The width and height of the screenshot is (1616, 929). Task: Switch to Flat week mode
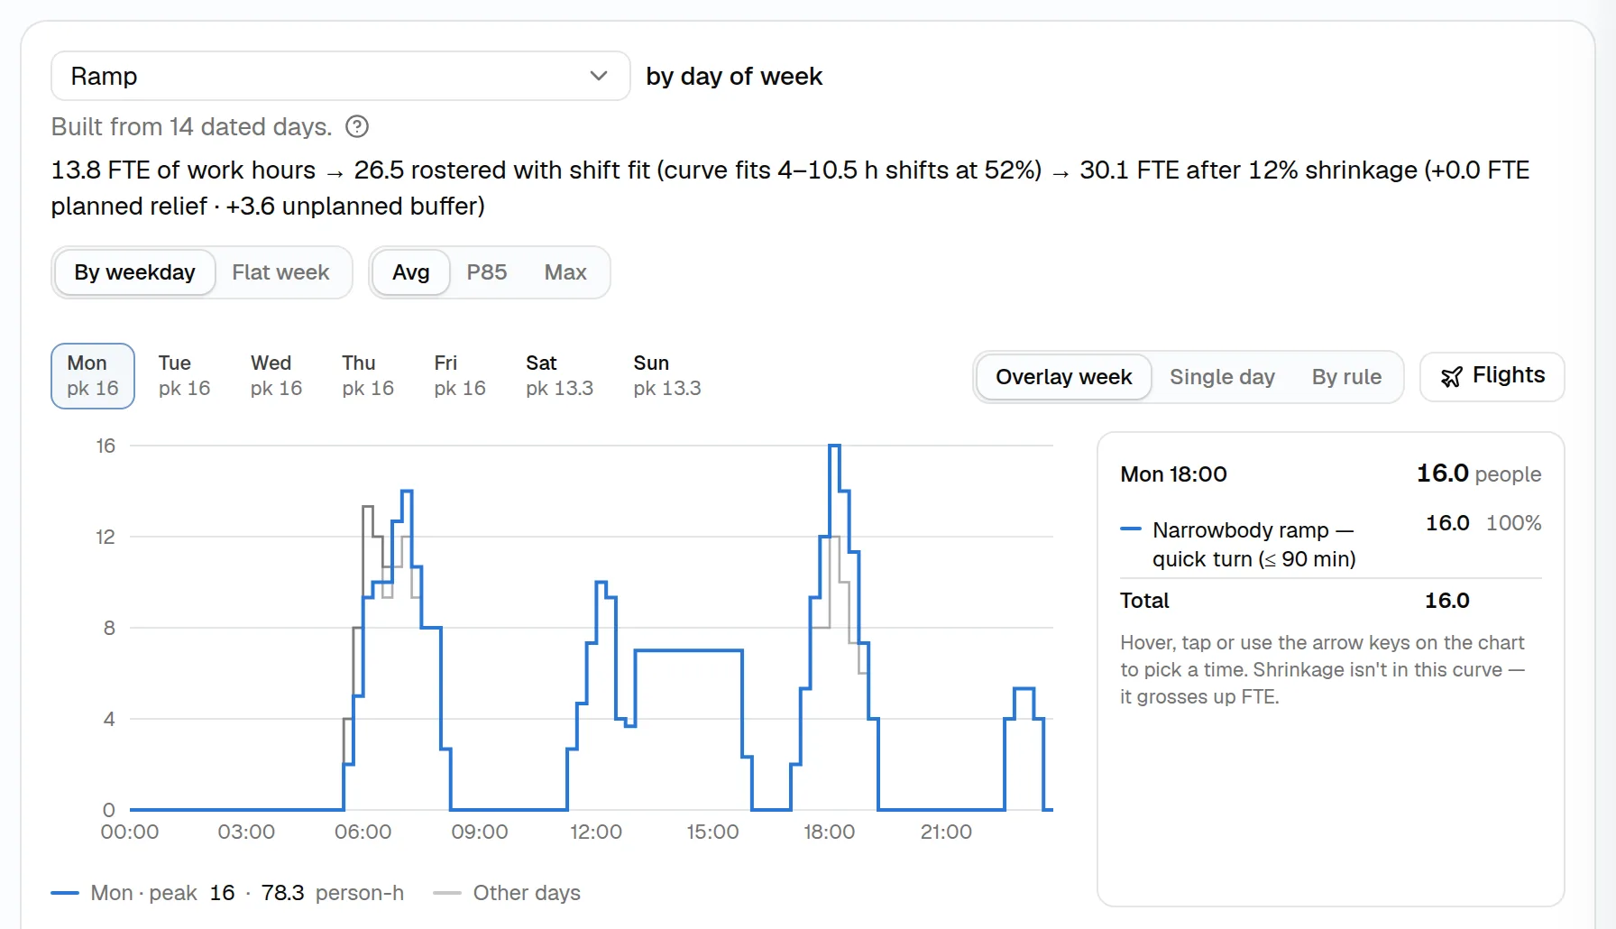(280, 272)
